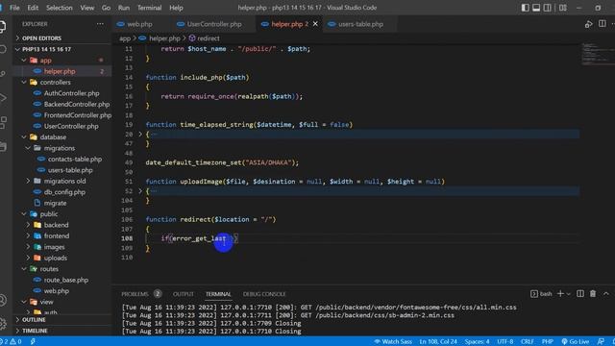
Task: Click Go Live in status bar
Action: coord(575,341)
